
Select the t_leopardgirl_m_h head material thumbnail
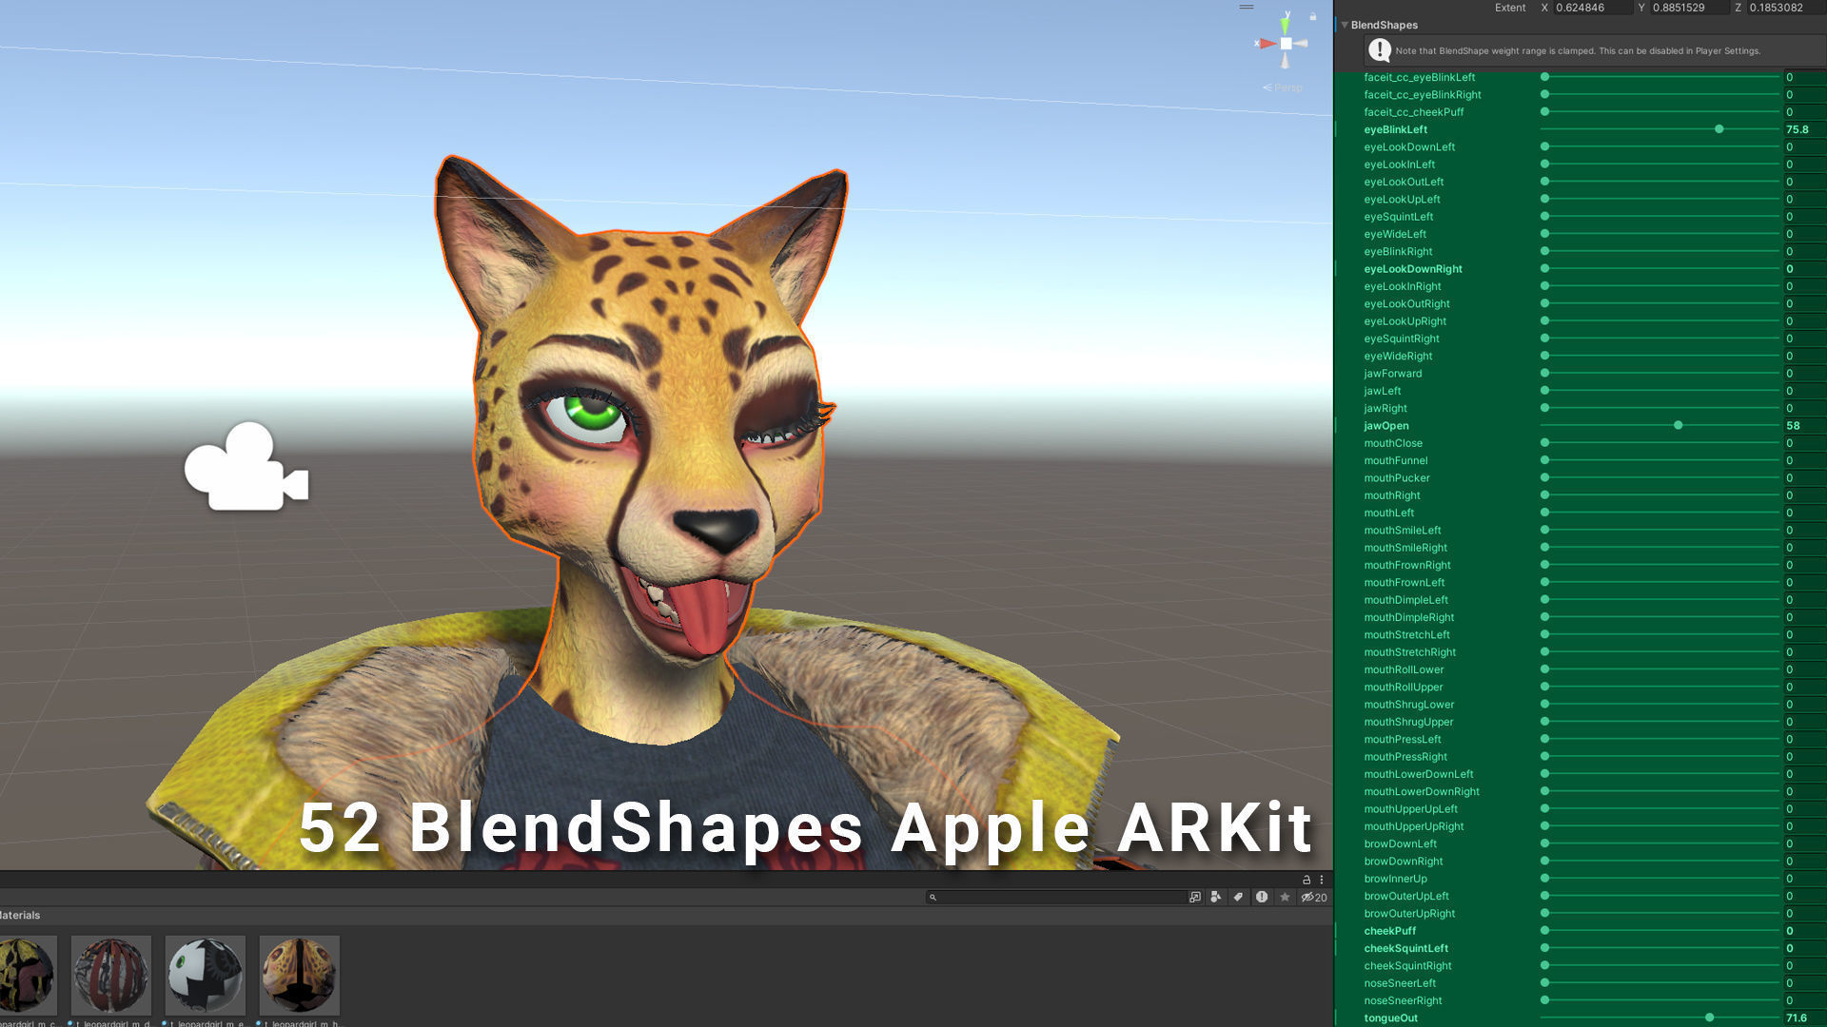point(300,975)
